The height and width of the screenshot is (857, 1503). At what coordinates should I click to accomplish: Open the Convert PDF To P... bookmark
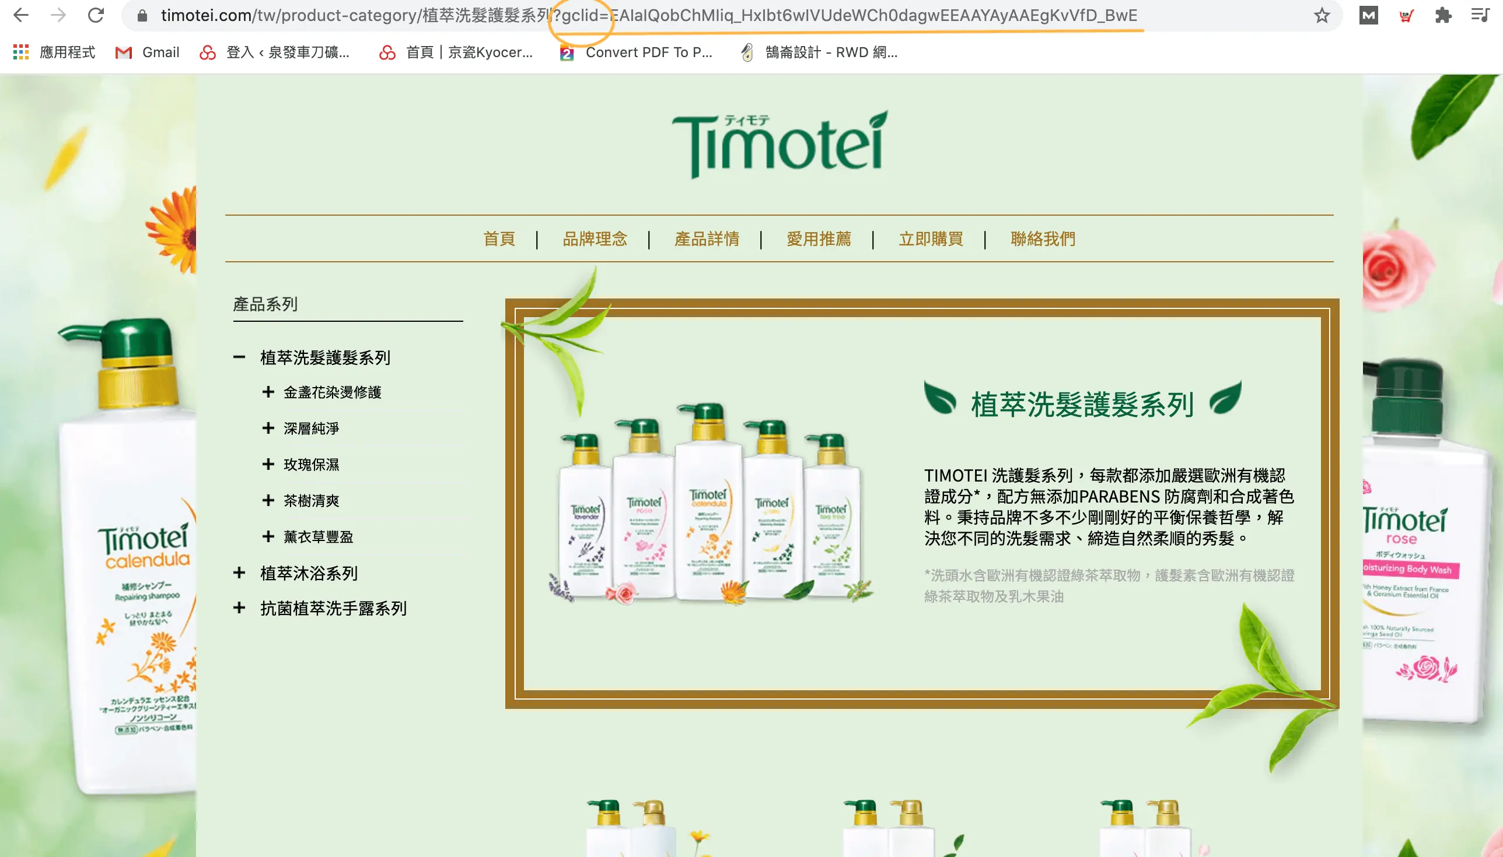point(636,52)
